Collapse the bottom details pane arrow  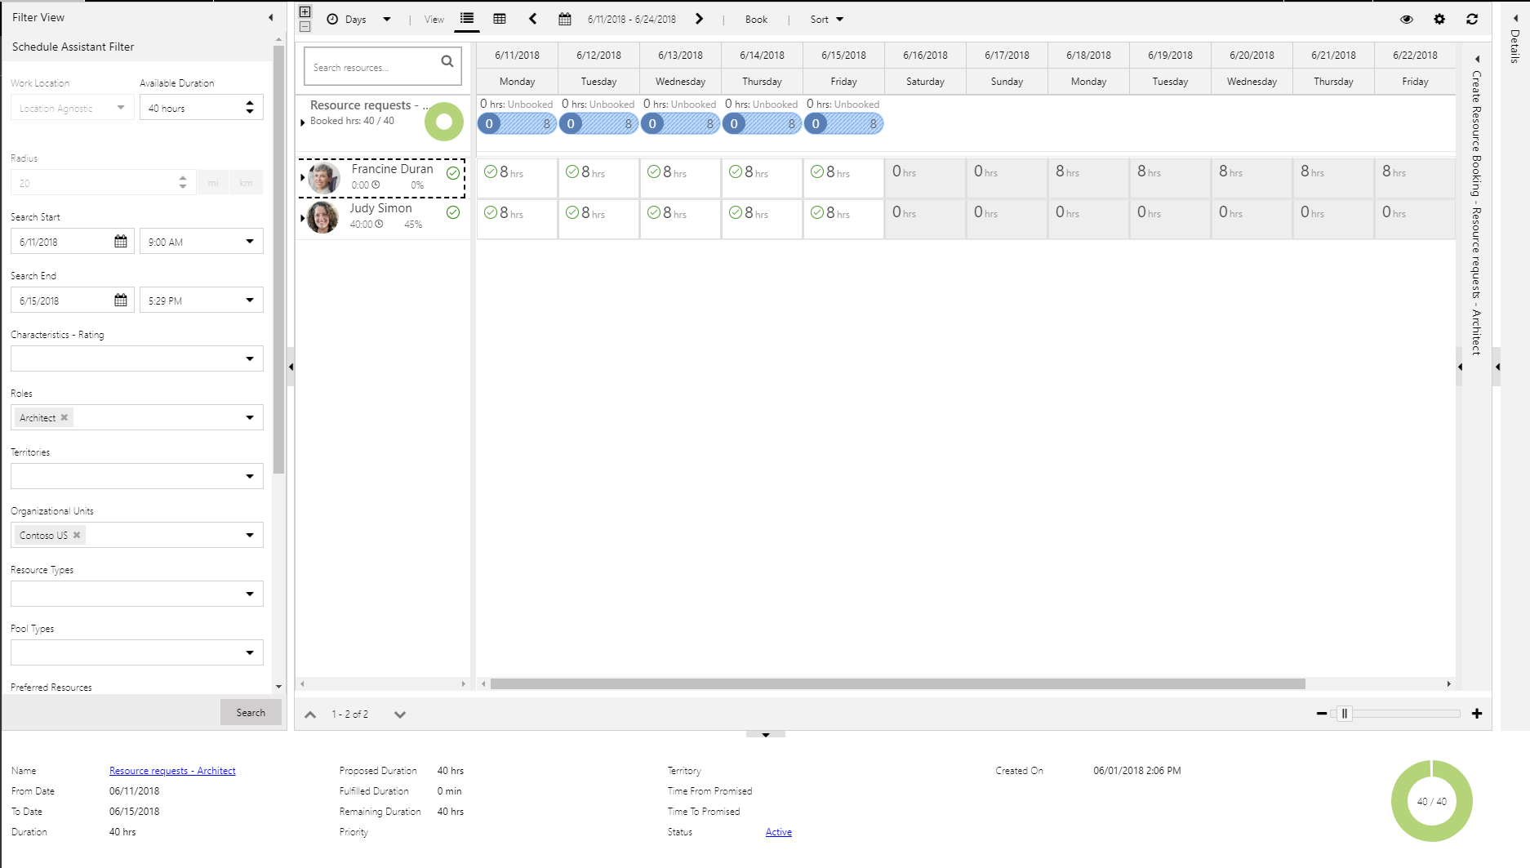point(766,735)
